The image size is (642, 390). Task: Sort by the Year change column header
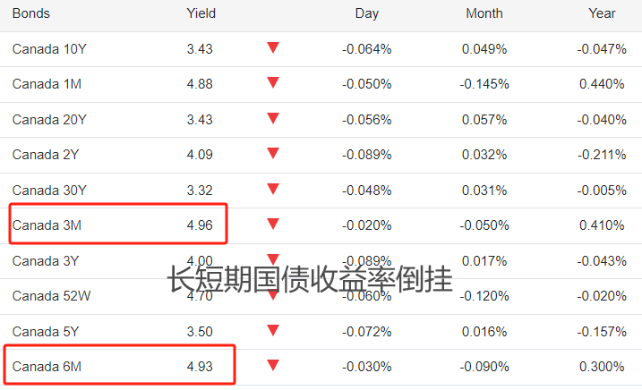[602, 13]
